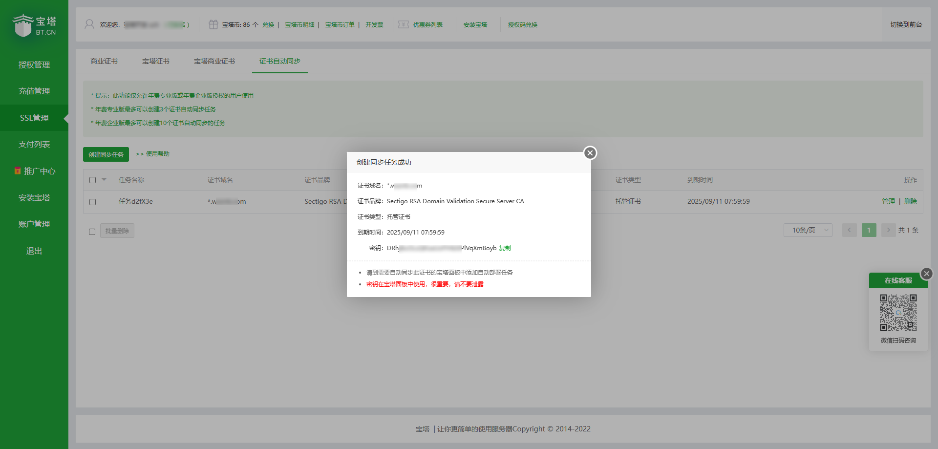Click the coupon ticket icon

[404, 24]
